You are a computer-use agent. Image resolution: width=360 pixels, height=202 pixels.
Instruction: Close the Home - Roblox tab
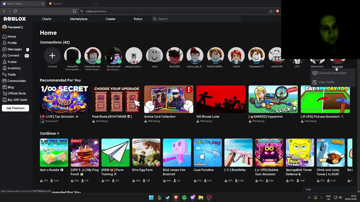pyautogui.click(x=43, y=4)
